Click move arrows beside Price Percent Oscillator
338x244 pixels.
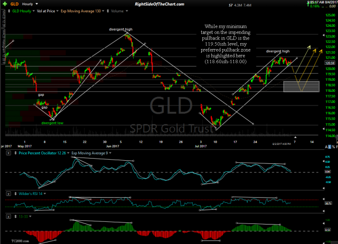click(15, 153)
